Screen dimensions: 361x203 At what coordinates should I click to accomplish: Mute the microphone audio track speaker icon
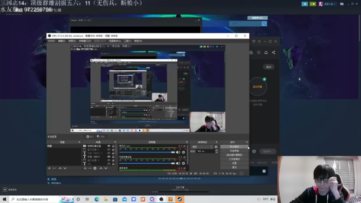point(178,152)
